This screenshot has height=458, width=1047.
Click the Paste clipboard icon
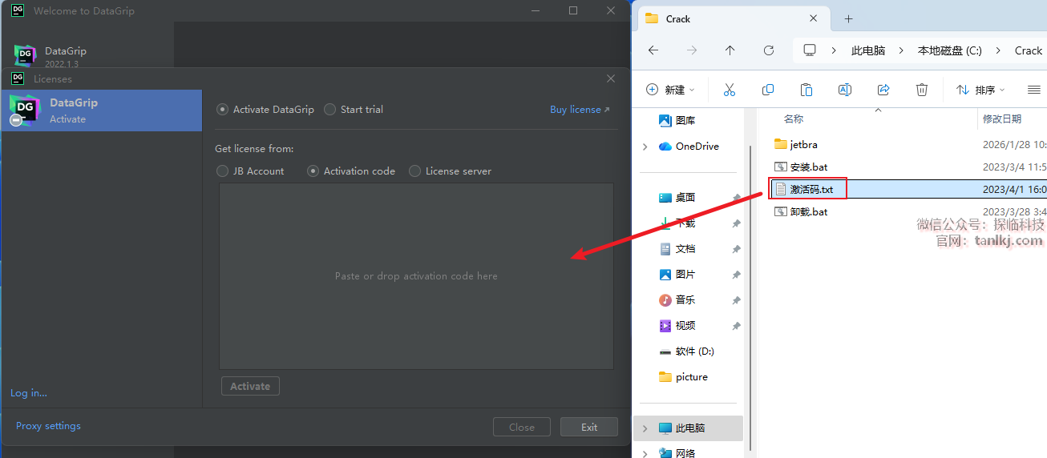point(806,90)
